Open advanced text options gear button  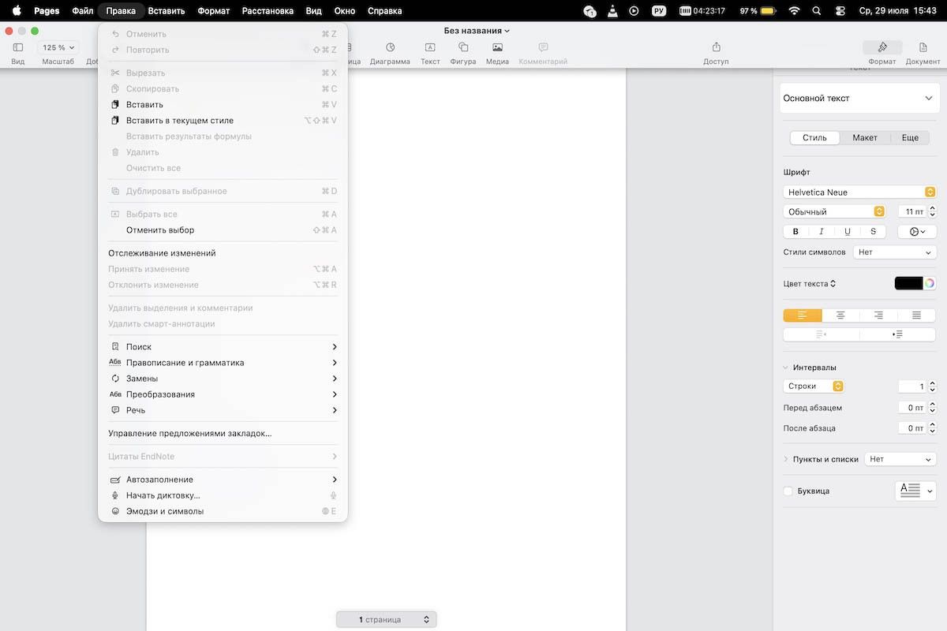(x=917, y=232)
